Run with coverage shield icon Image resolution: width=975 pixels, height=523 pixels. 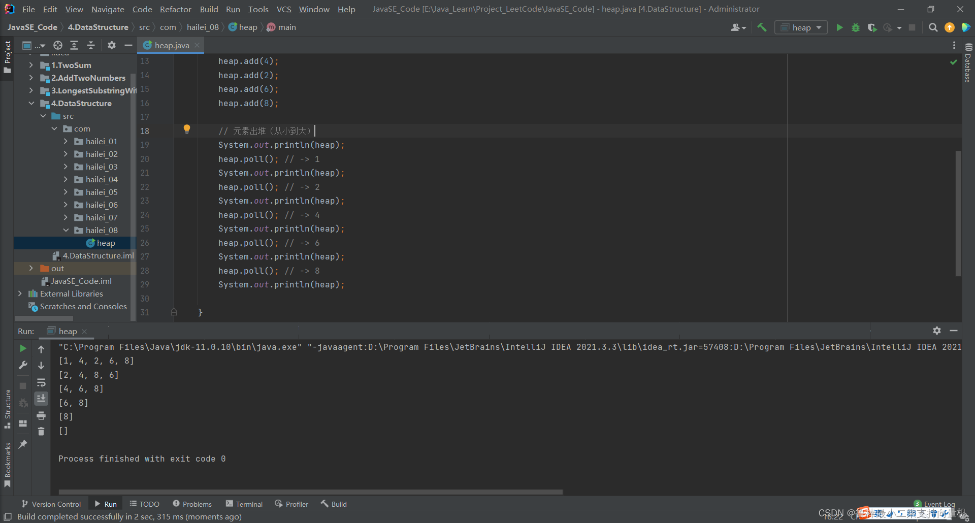[872, 27]
